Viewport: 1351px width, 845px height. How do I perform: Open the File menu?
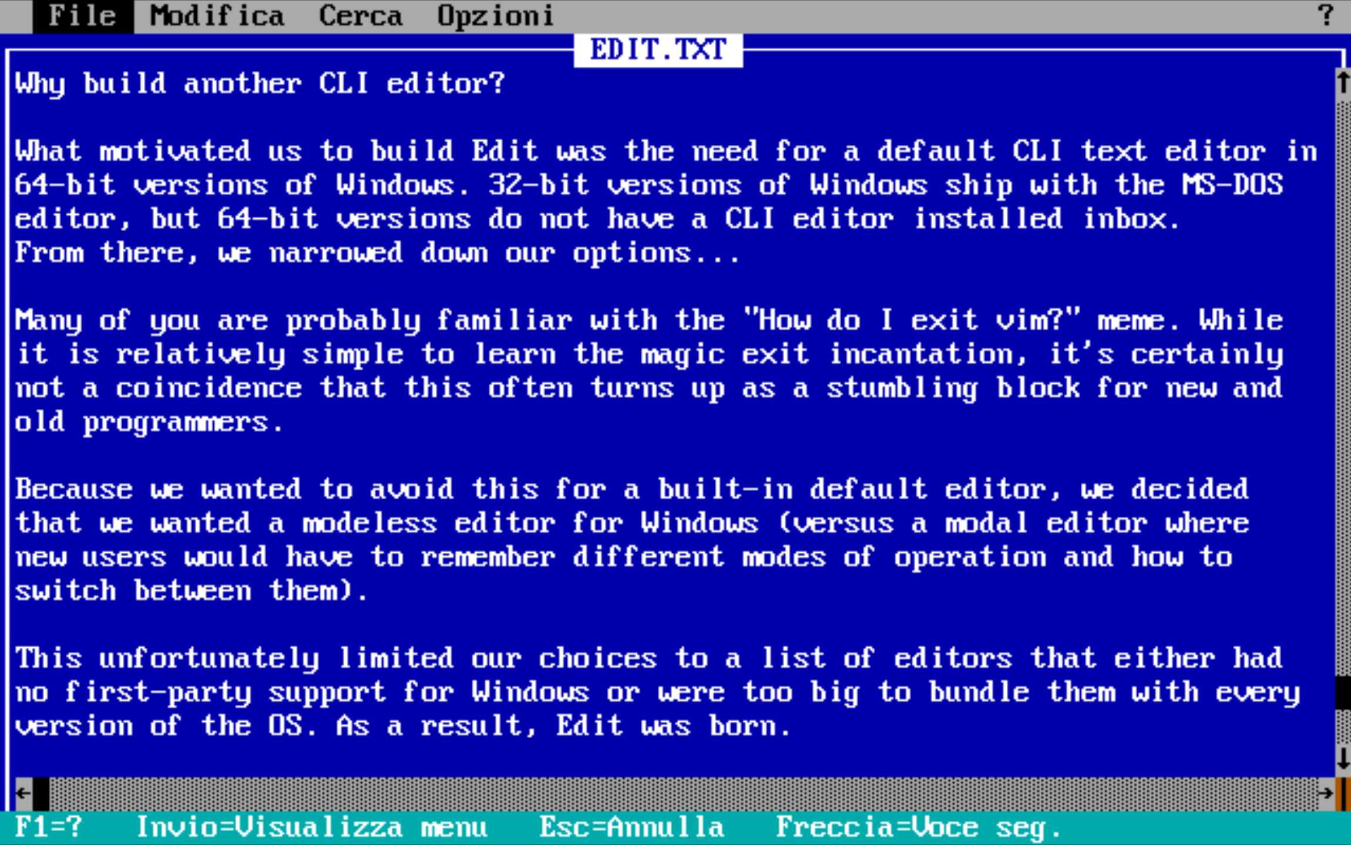pyautogui.click(x=82, y=16)
